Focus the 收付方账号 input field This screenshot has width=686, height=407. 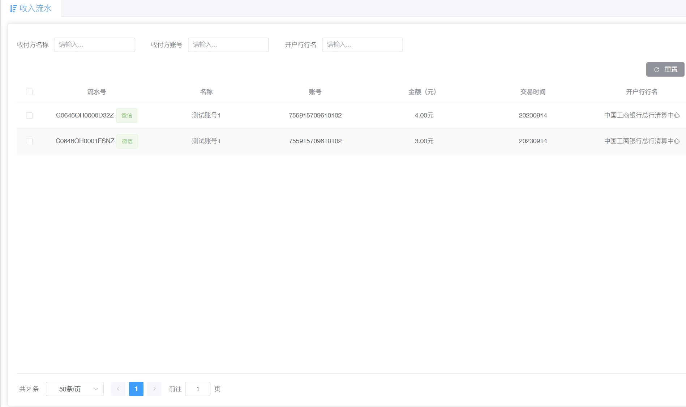click(x=228, y=45)
